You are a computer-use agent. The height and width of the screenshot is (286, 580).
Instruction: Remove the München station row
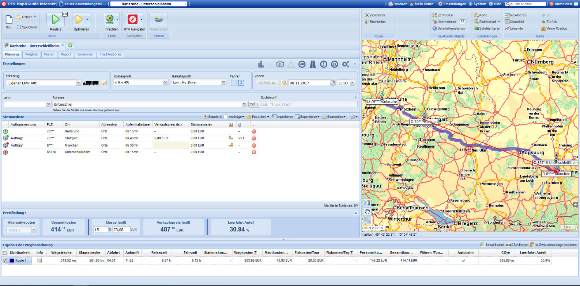point(254,145)
